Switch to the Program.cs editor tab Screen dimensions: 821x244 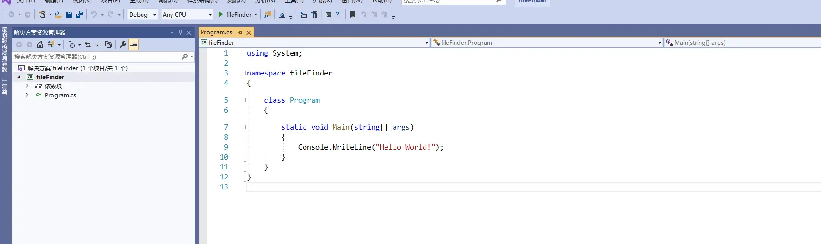point(216,32)
